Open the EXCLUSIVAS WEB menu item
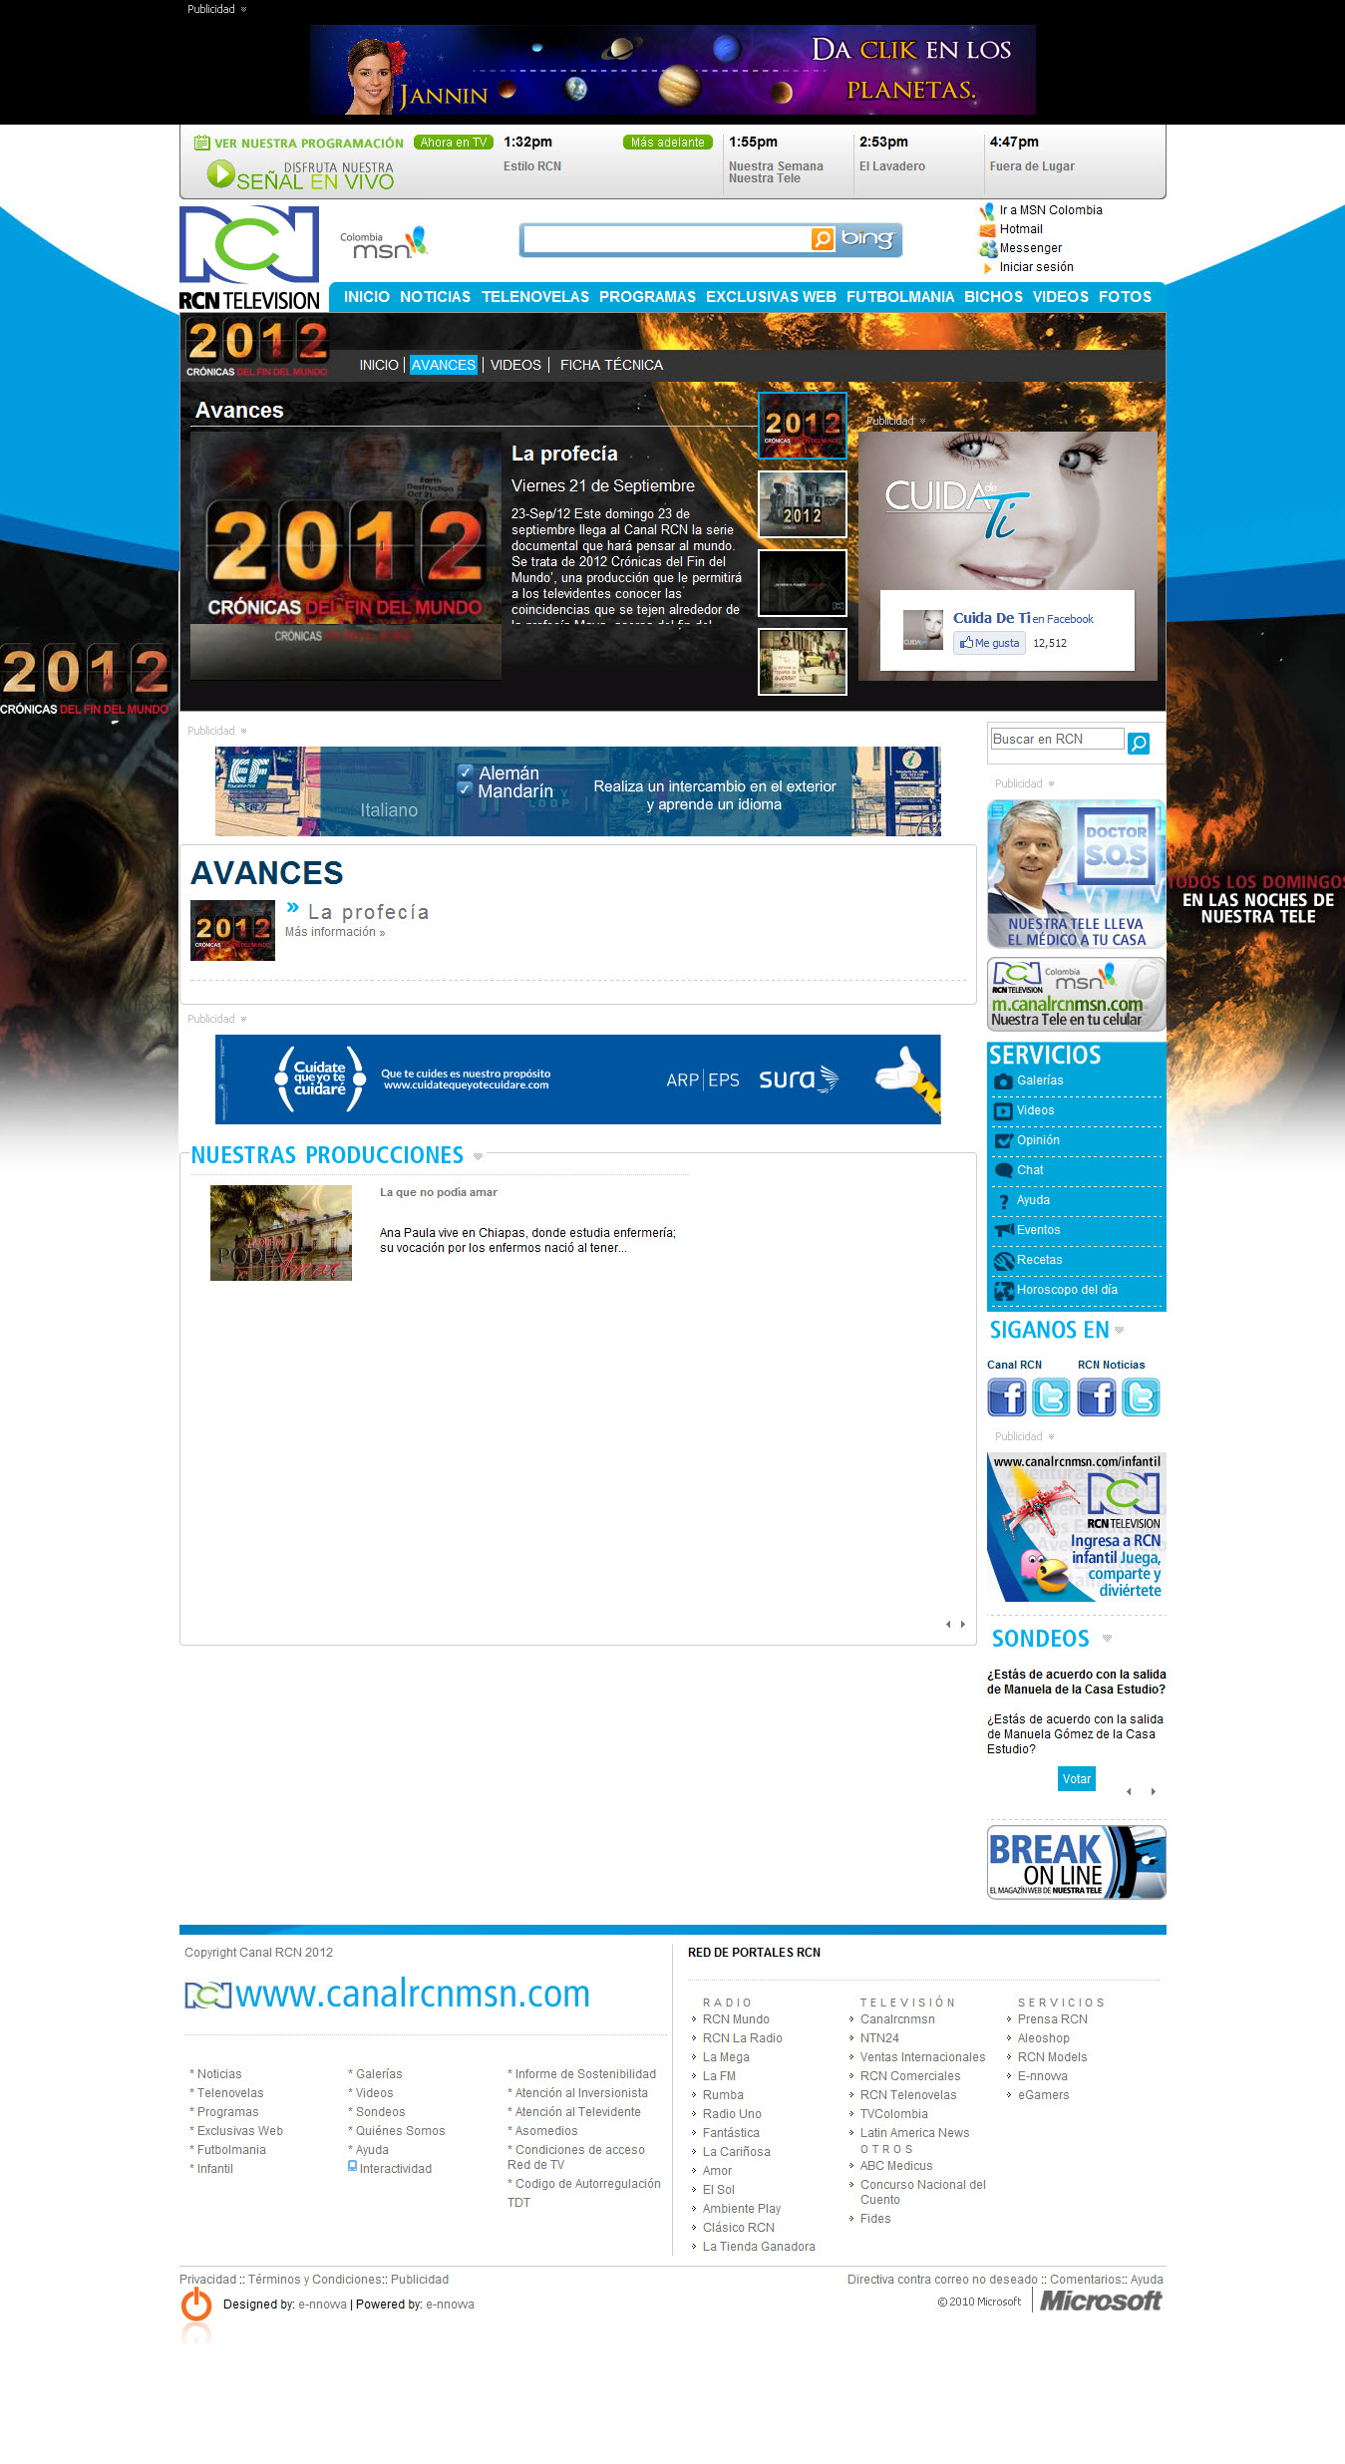1345x2464 pixels. point(771,297)
